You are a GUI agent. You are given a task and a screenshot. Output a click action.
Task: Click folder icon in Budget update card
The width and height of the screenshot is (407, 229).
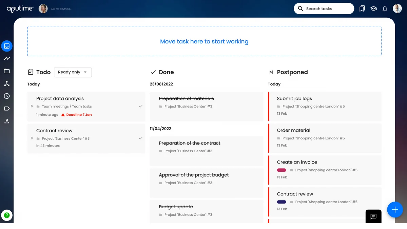click(x=161, y=215)
